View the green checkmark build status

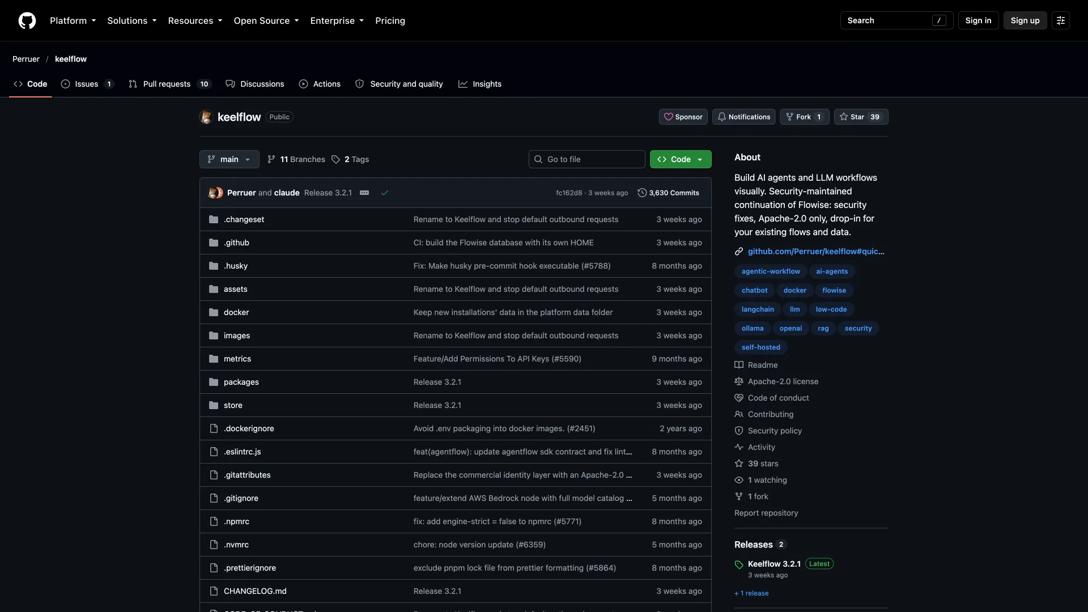(x=385, y=193)
